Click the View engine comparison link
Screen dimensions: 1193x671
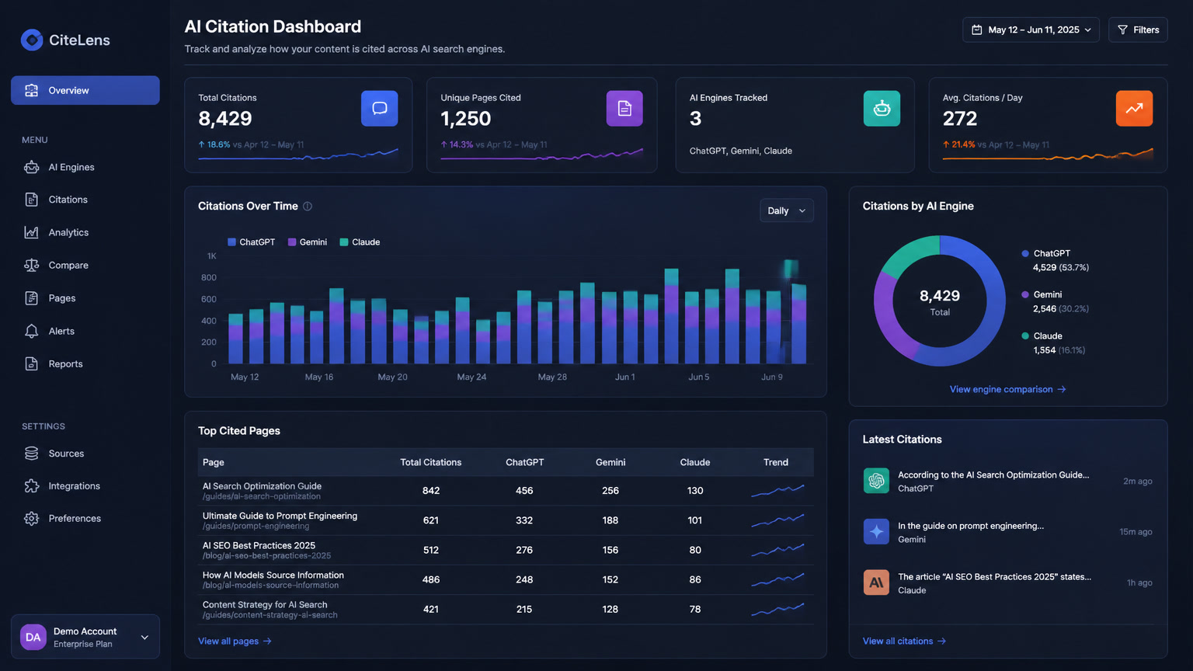coord(1007,389)
